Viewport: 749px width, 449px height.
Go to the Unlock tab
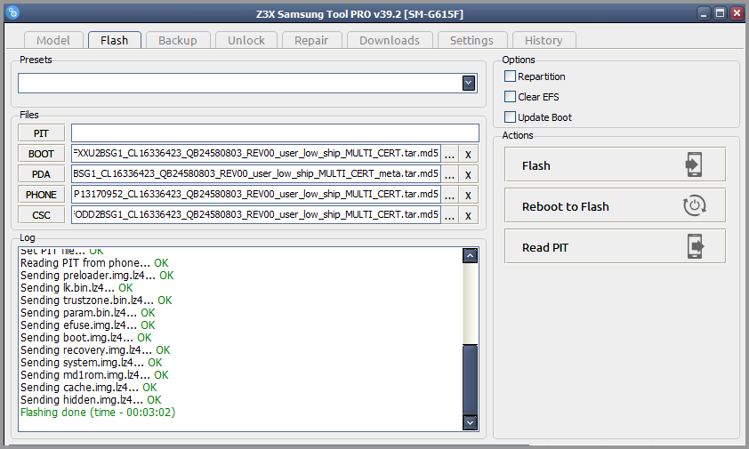tap(246, 40)
